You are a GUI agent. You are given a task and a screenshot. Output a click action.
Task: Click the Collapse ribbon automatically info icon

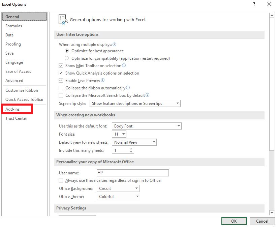pos(128,88)
